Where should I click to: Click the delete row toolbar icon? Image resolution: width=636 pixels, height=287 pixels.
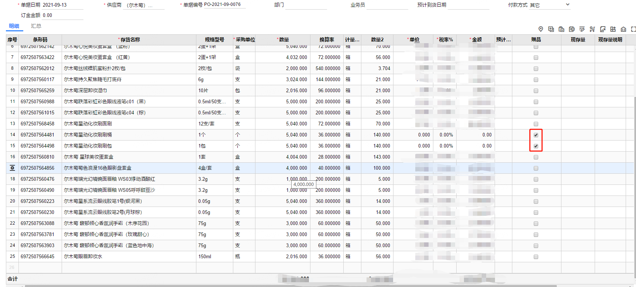[x=572, y=29]
